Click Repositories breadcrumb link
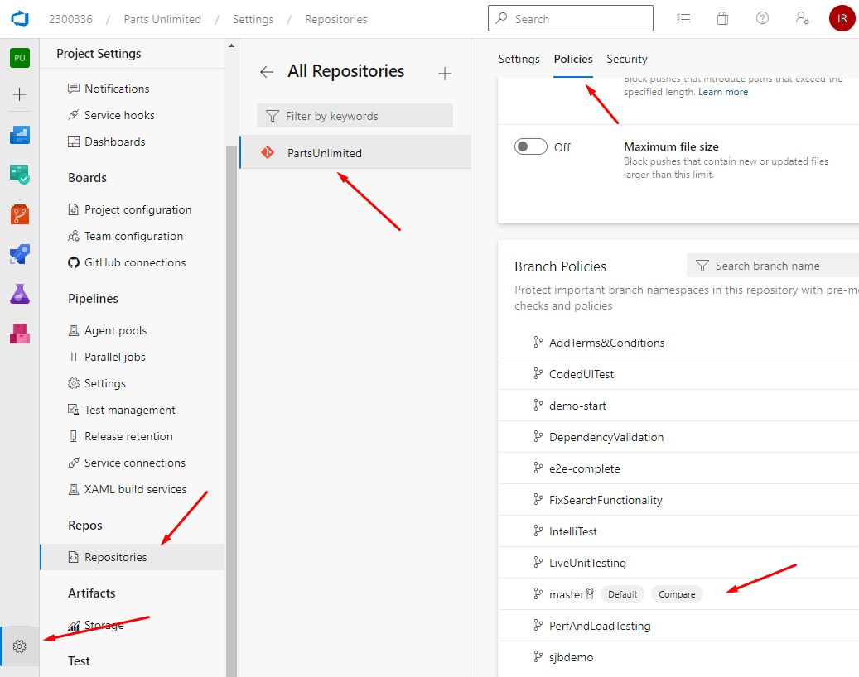 [x=335, y=19]
